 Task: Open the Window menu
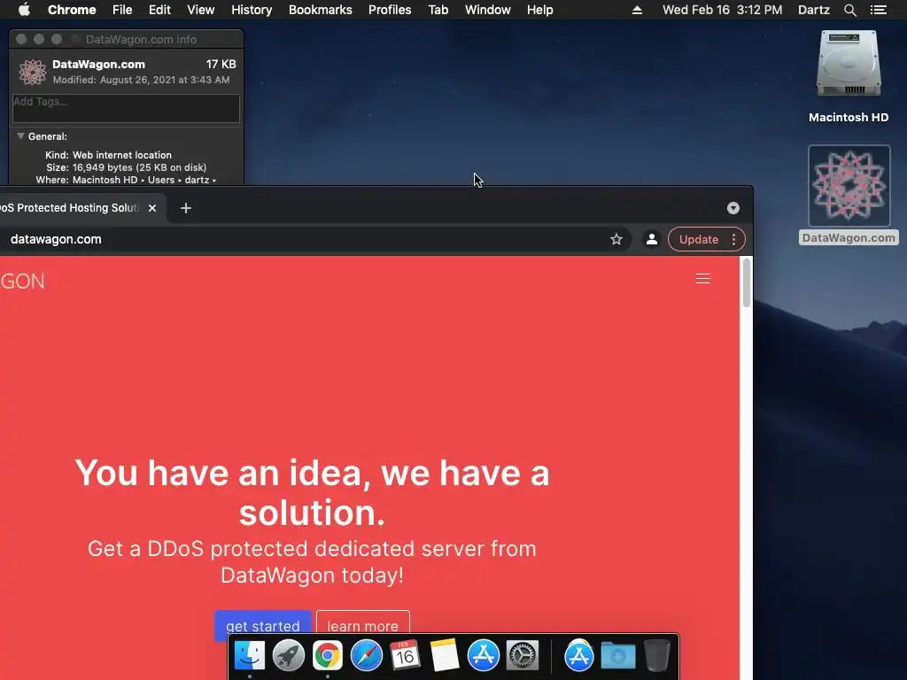point(488,10)
